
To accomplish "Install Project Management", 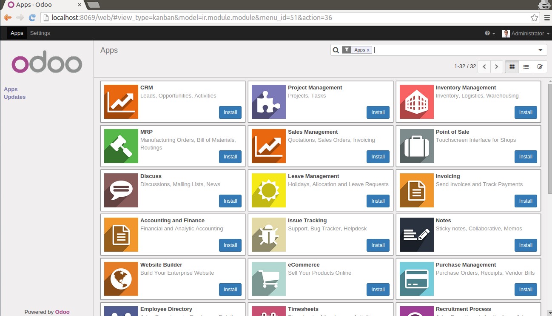I will coord(378,112).
